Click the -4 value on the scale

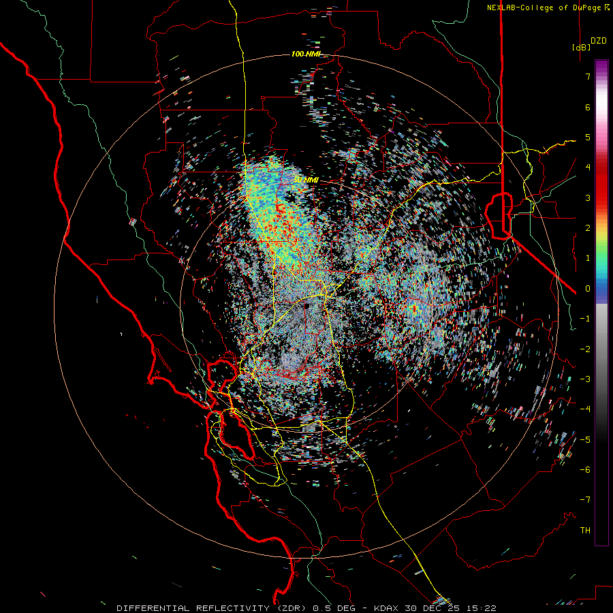[585, 409]
